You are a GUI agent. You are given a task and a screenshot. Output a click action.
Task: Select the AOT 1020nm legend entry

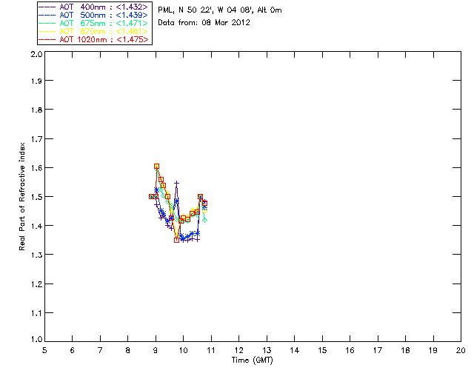point(94,39)
